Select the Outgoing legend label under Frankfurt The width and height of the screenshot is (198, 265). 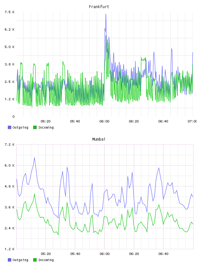[x=20, y=127]
